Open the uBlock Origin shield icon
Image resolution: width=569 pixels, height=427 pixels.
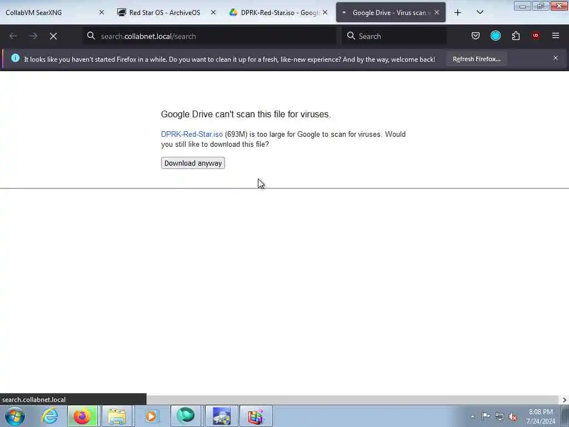536,36
